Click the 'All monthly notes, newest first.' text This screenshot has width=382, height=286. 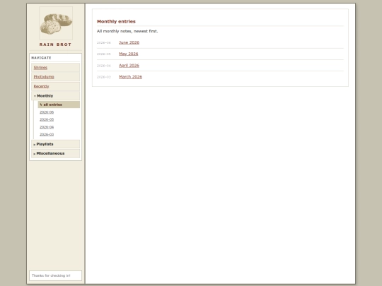[x=127, y=31]
